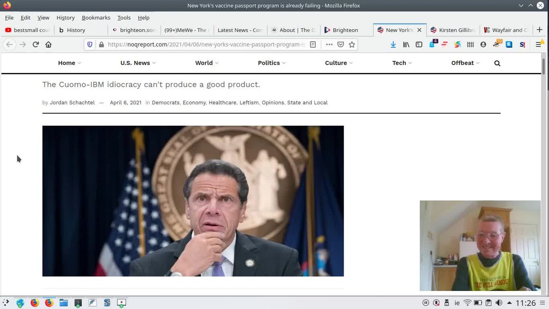
Task: Expand the U.S. News dropdown menu
Action: (x=138, y=63)
